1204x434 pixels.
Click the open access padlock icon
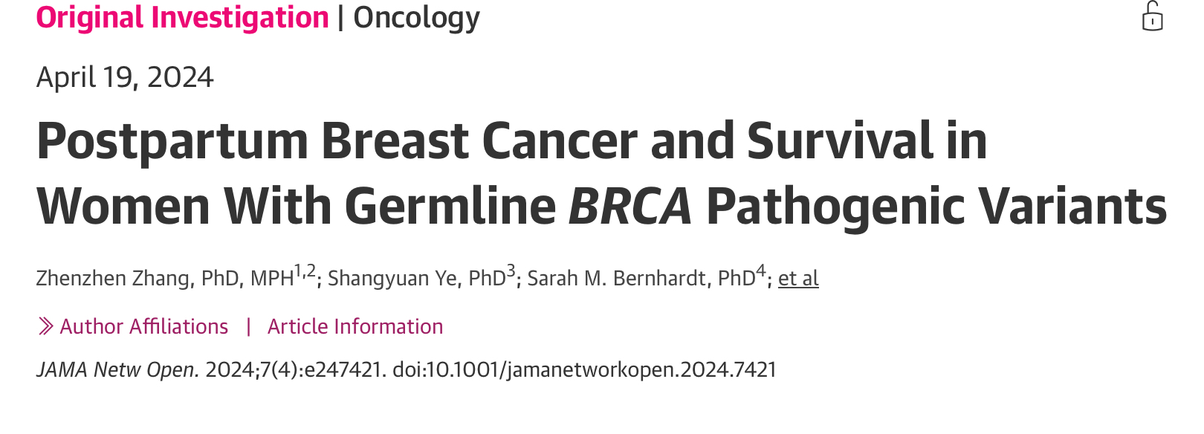1153,16
